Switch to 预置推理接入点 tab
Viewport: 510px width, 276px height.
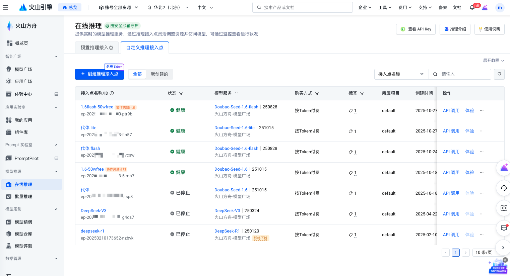(x=97, y=48)
